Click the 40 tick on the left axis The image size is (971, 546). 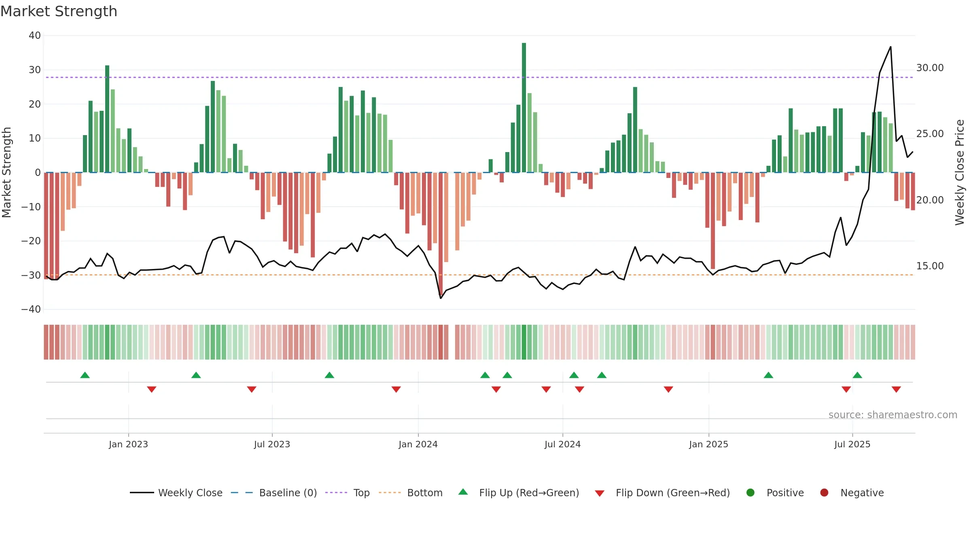coord(35,36)
